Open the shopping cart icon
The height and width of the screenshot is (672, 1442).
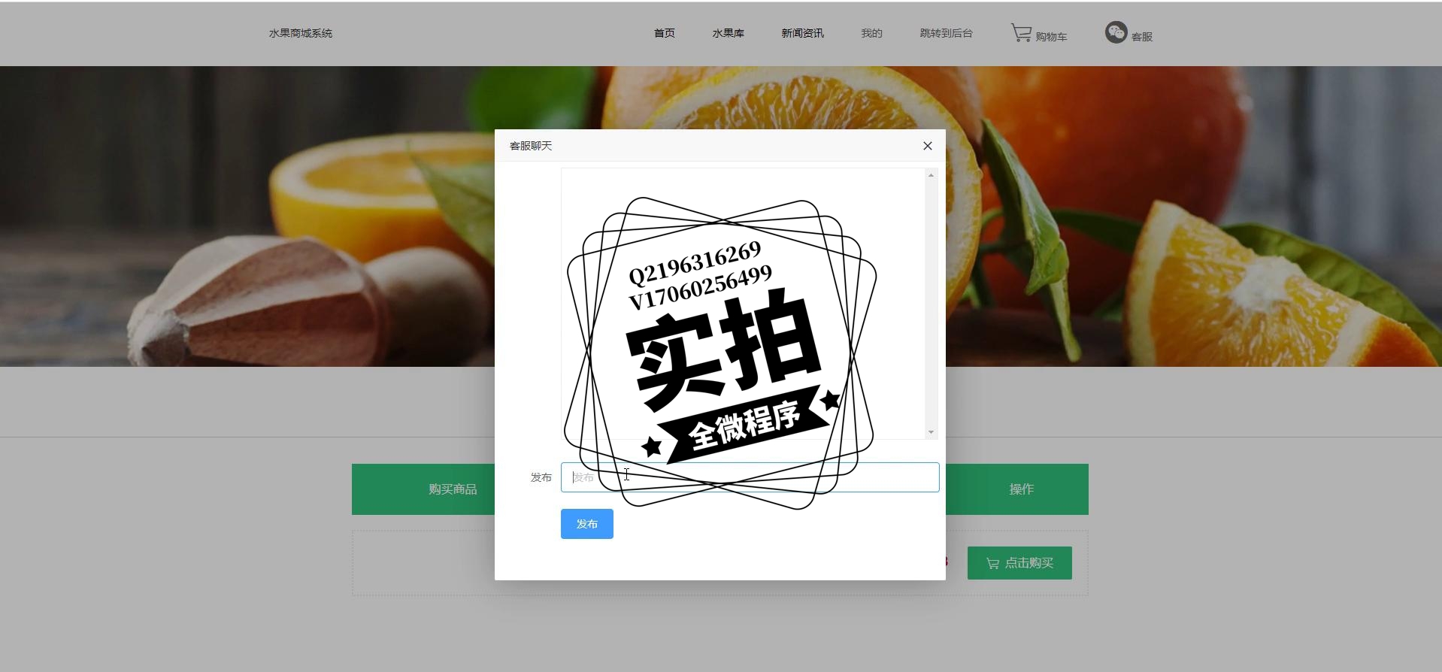(x=1021, y=33)
